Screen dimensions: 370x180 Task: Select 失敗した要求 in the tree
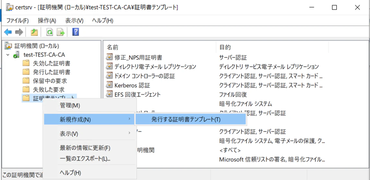[x=49, y=90]
